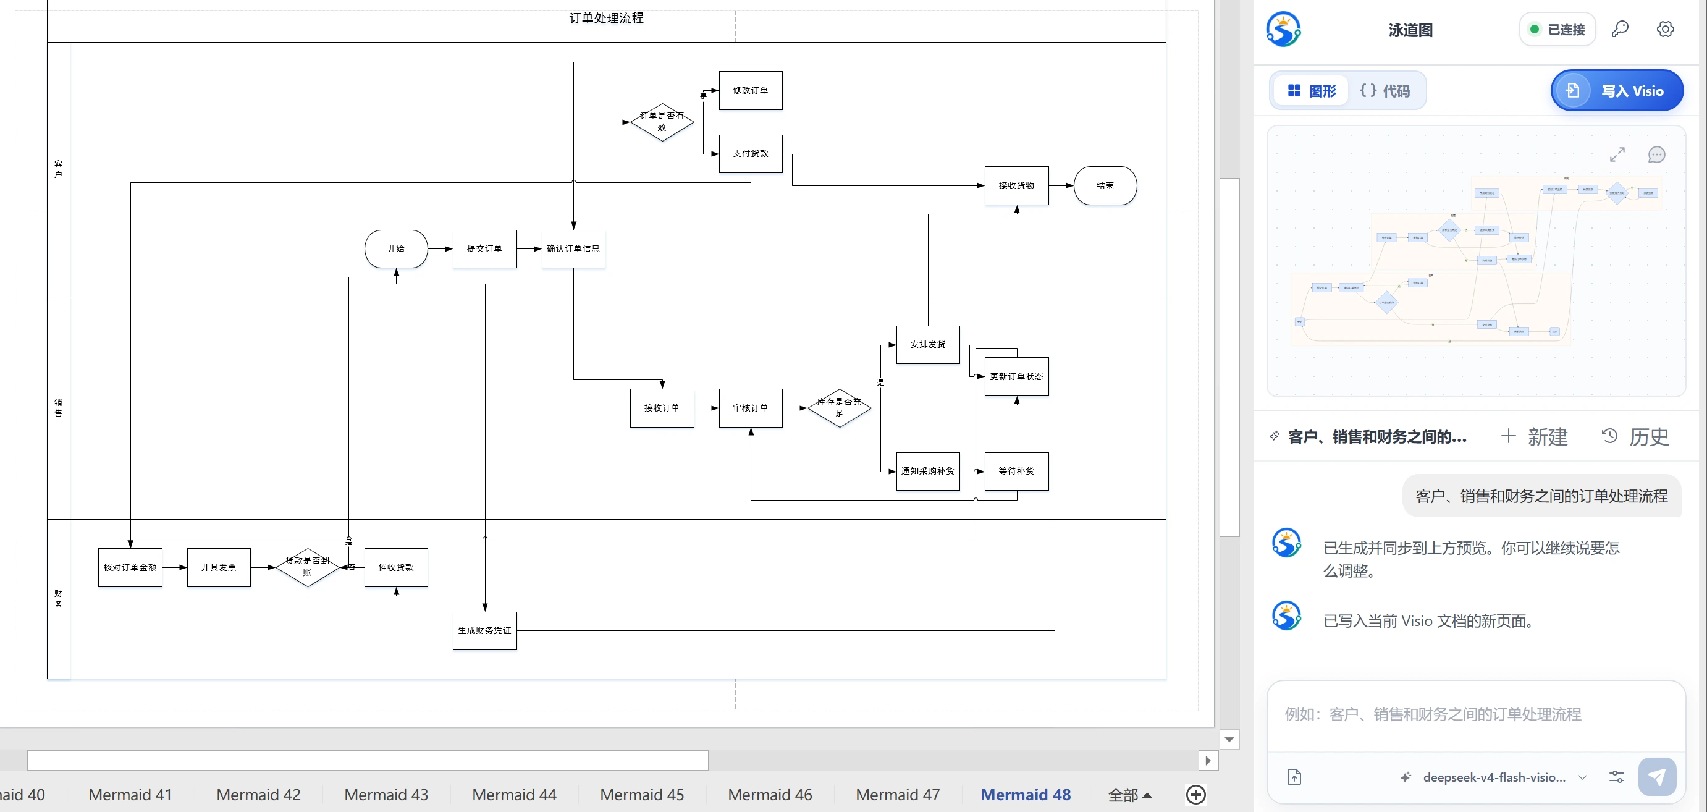Click the horizontal scrollbar right arrow

click(1208, 760)
